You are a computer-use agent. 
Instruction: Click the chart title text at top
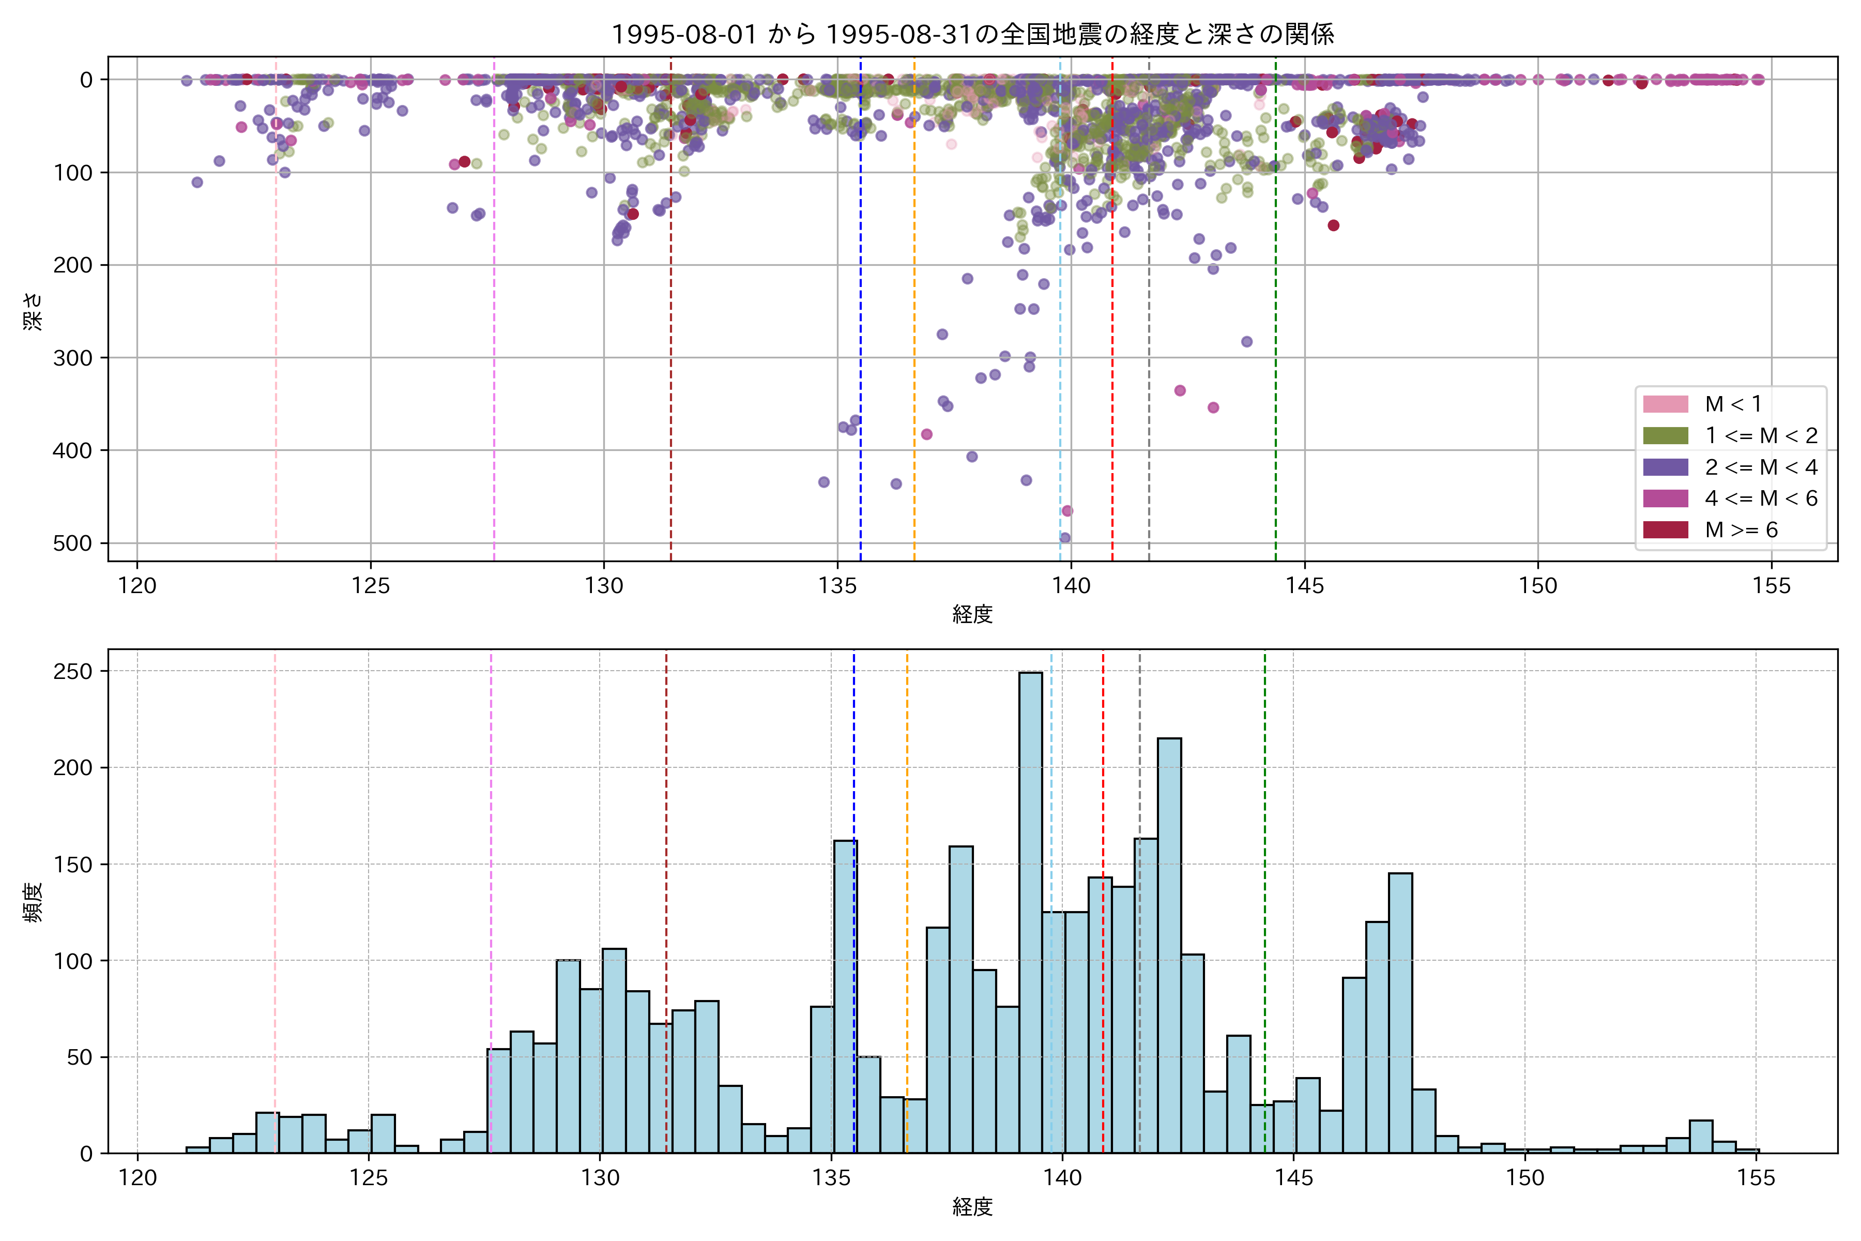(972, 34)
